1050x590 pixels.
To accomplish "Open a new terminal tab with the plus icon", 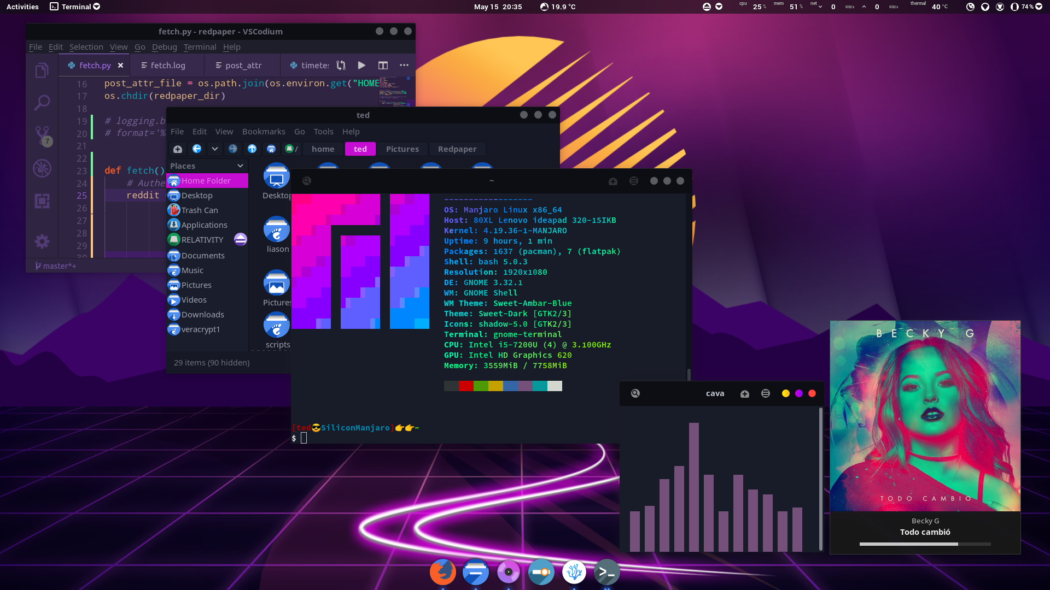I will click(612, 181).
